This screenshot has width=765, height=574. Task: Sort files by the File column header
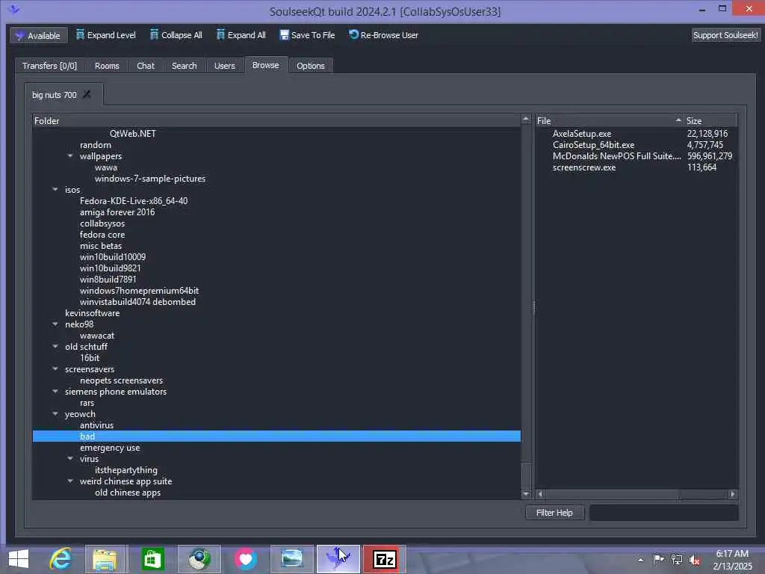pyautogui.click(x=610, y=121)
